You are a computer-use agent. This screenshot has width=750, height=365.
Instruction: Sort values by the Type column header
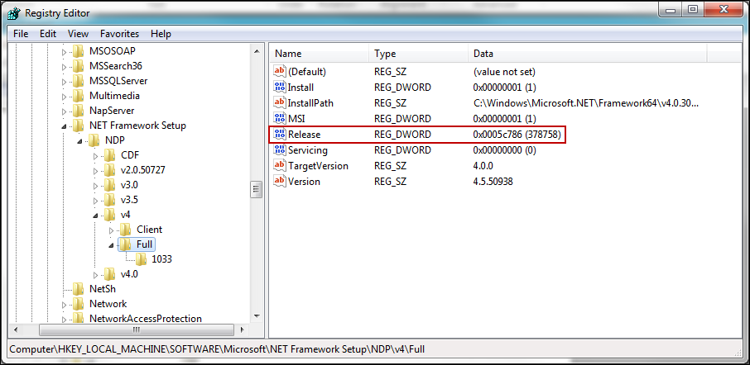point(418,54)
